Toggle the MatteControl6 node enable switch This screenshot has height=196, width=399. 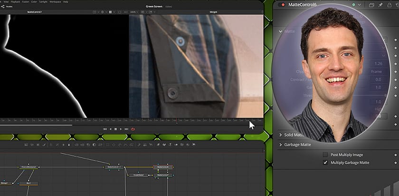(282, 5)
